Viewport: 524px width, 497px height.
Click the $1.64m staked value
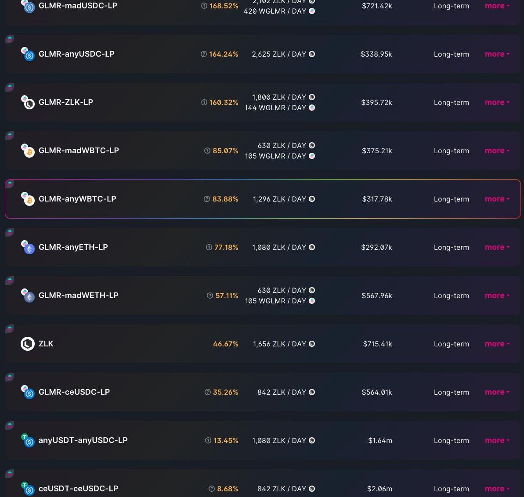tap(380, 440)
